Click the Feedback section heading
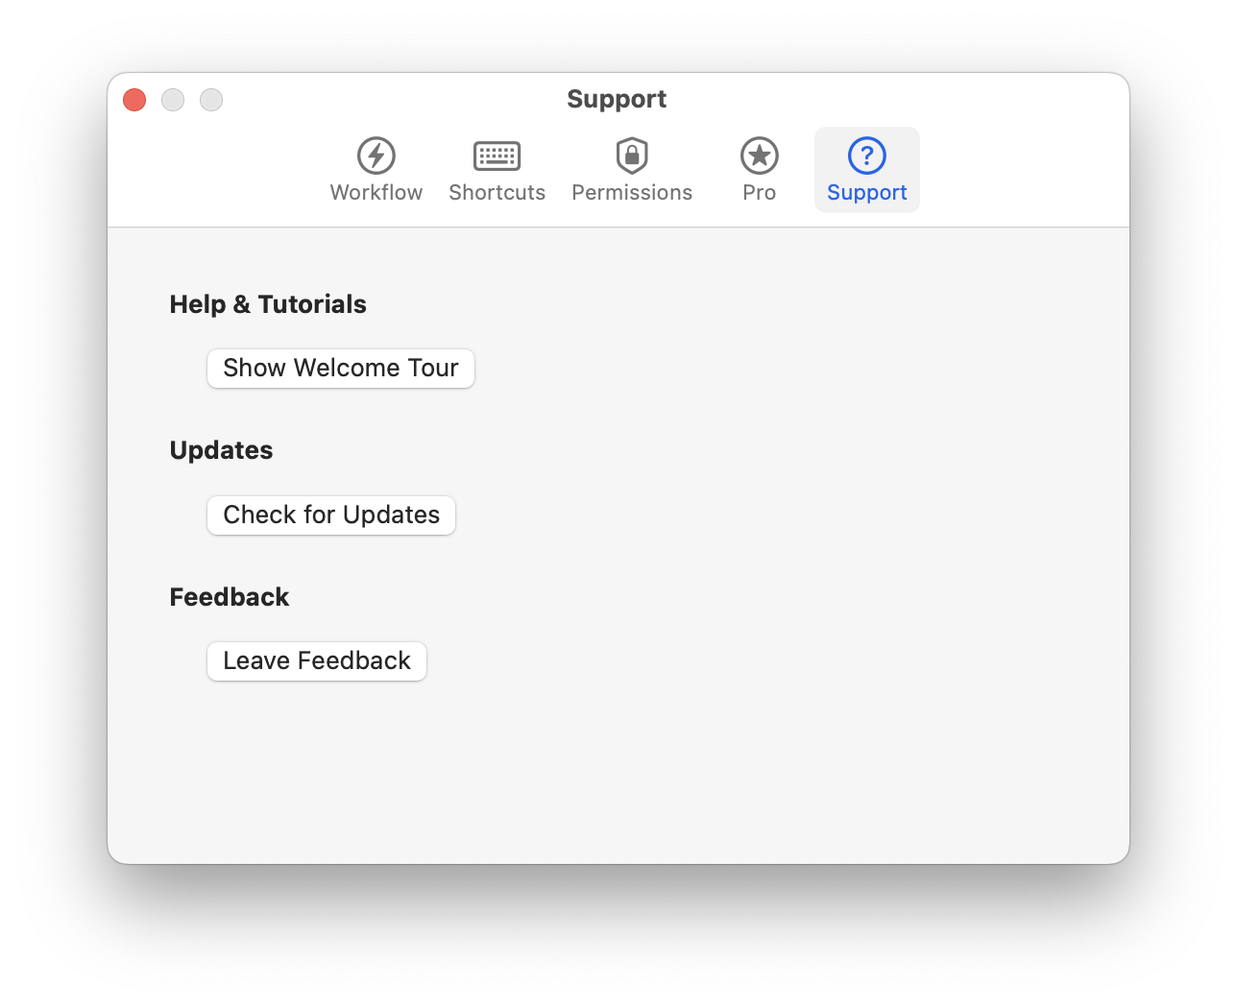 tap(230, 597)
